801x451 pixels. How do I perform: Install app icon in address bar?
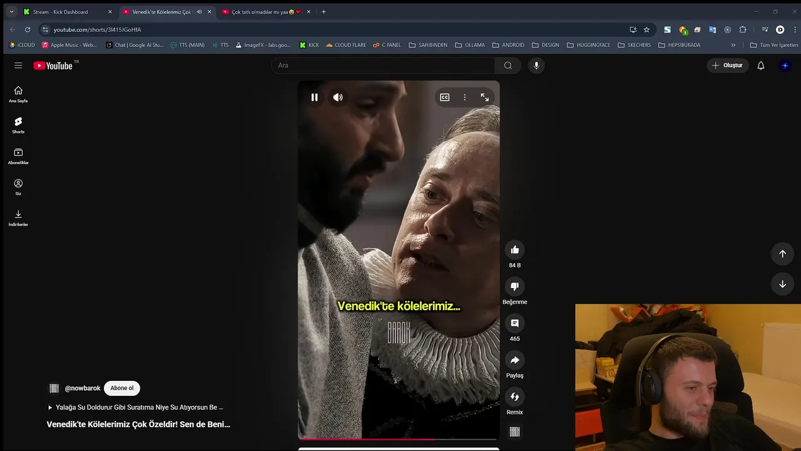point(633,29)
